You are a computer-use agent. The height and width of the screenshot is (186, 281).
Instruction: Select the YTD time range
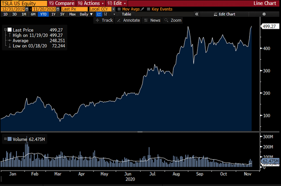[43, 14]
